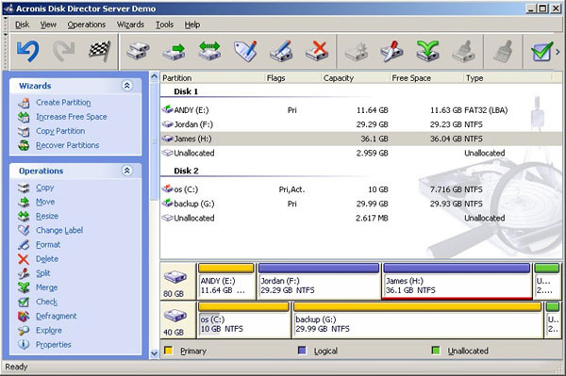Viewport: 566px width, 376px height.
Task: Click the Check partition toolbar icon
Action: point(541,52)
